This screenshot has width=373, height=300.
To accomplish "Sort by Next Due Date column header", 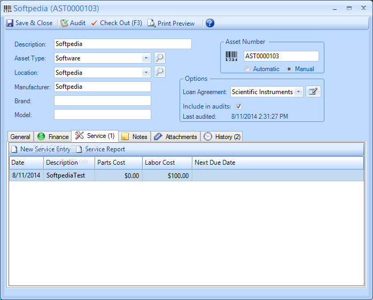I will [x=278, y=163].
